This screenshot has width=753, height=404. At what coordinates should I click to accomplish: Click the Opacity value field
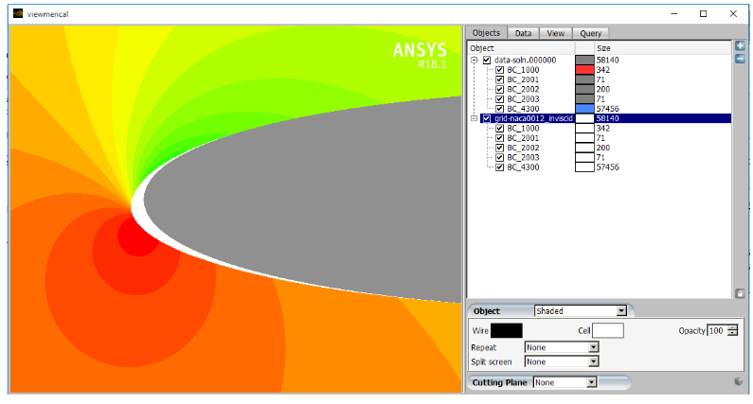(715, 330)
